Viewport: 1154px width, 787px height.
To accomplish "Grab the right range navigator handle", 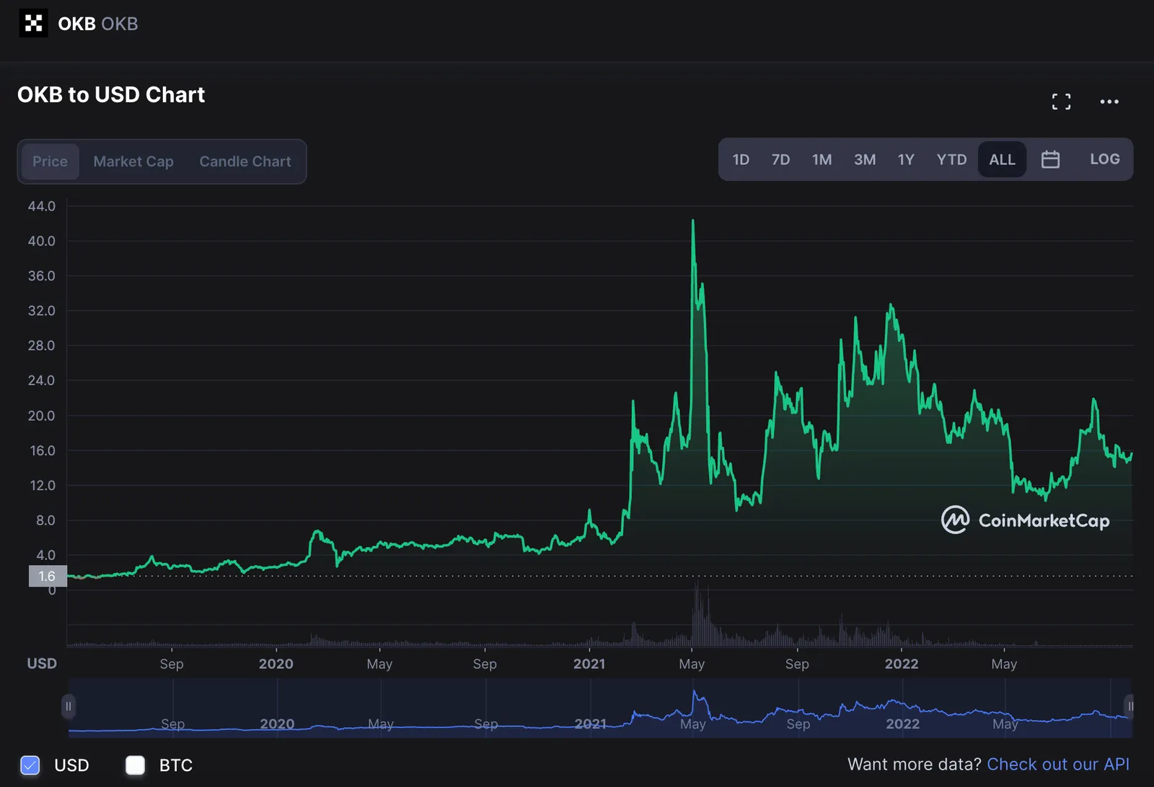I will click(x=1130, y=706).
